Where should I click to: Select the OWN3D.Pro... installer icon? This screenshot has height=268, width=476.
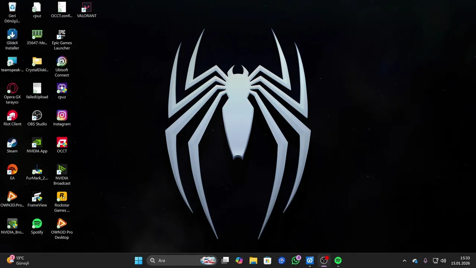click(x=12, y=200)
